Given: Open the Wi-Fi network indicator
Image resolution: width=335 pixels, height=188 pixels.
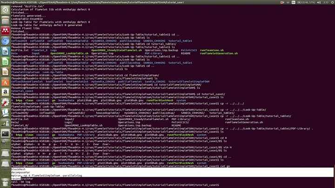Looking at the screenshot, I should tap(288, 2).
